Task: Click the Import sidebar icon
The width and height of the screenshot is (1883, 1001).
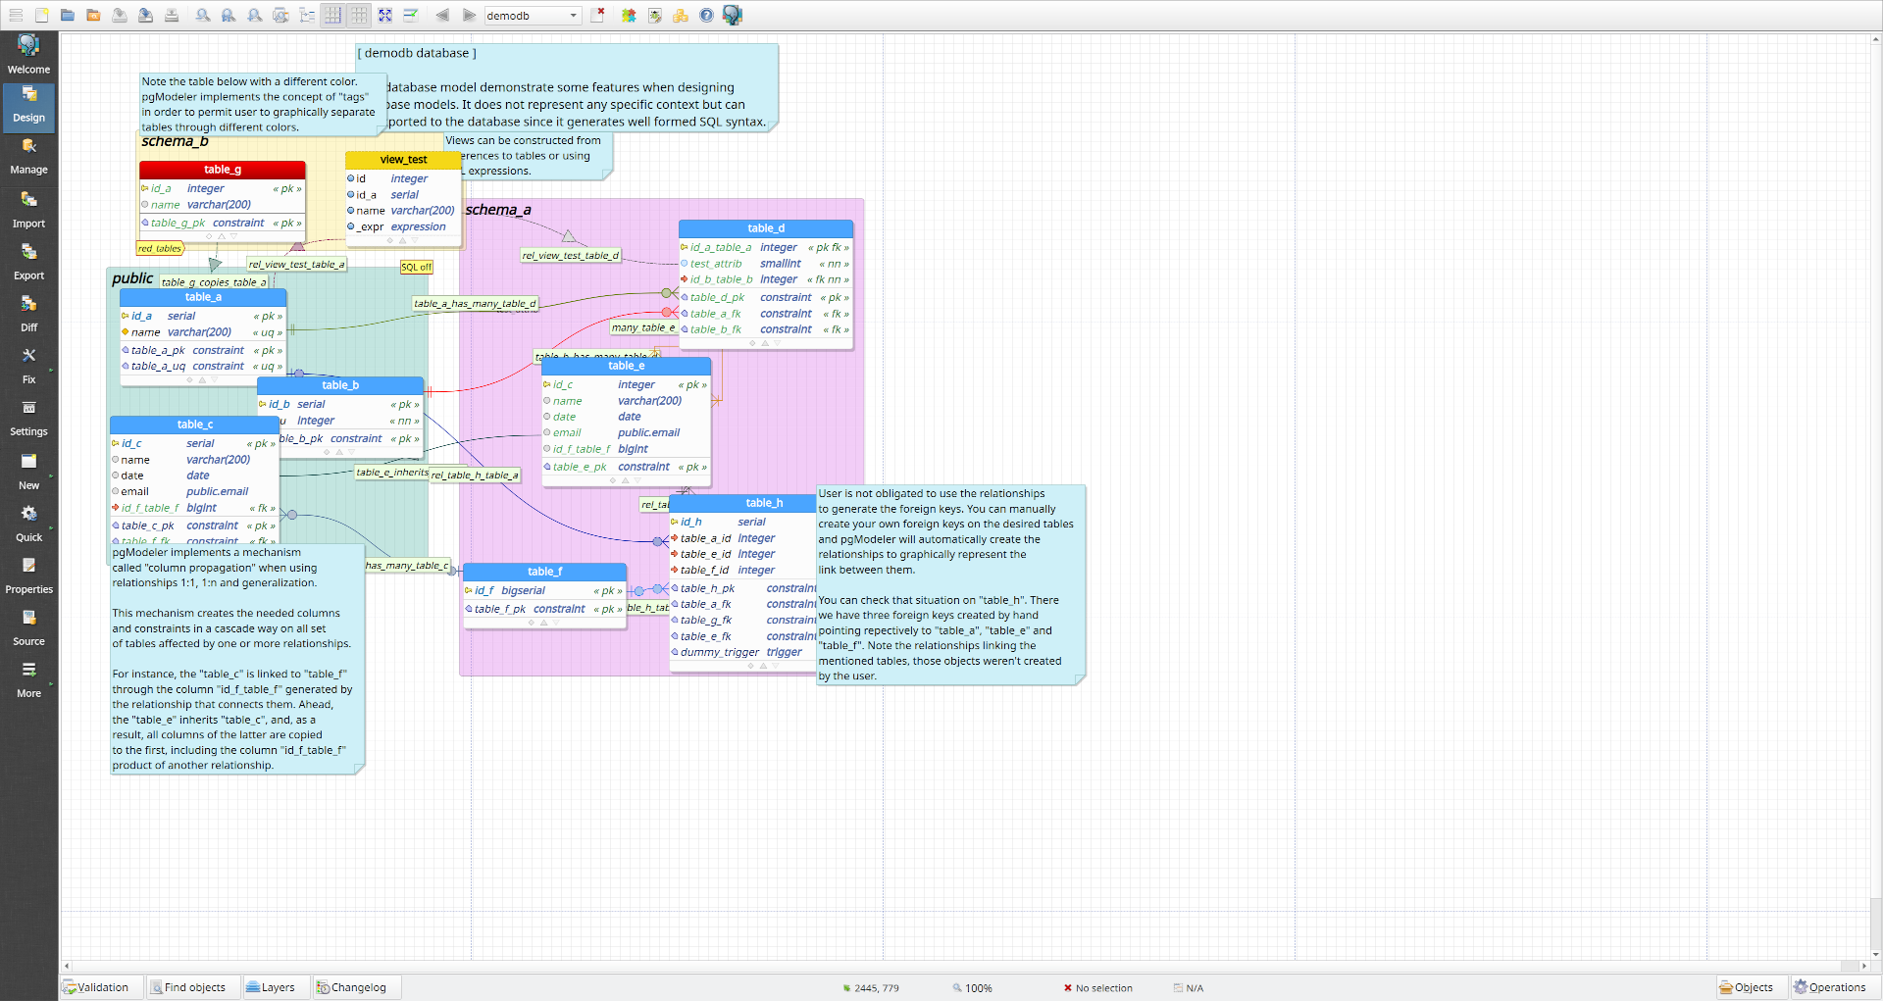Action: [28, 210]
